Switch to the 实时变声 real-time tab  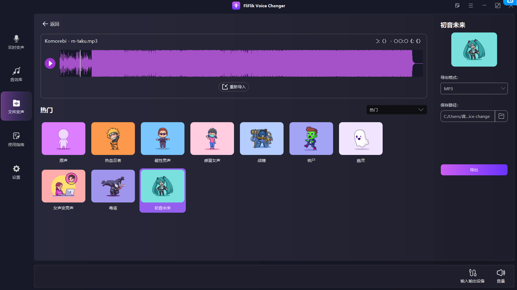16,42
